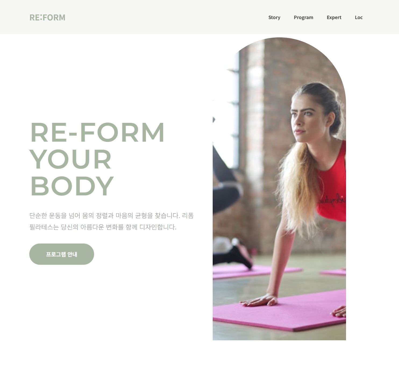The image size is (399, 372).
Task: Open the Loc navigation link
Action: click(x=359, y=17)
